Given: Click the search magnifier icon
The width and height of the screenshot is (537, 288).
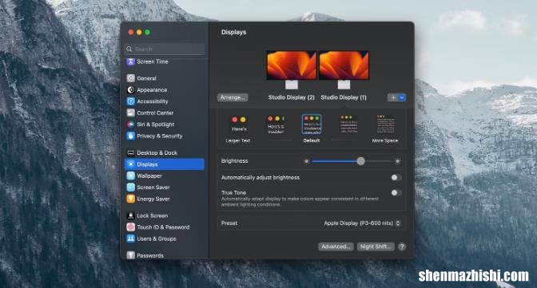Looking at the screenshot, I should pos(129,49).
